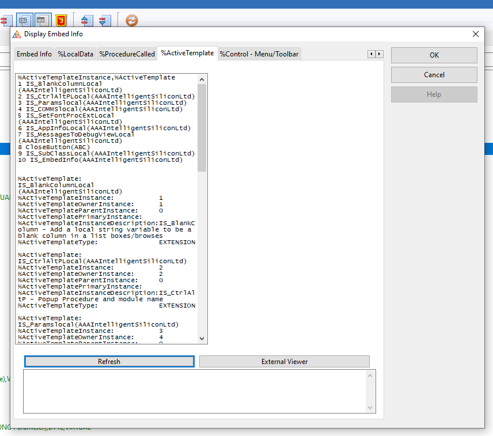Screen dimensions: 493x436
Task: Click the Cancel button
Action: (434, 75)
